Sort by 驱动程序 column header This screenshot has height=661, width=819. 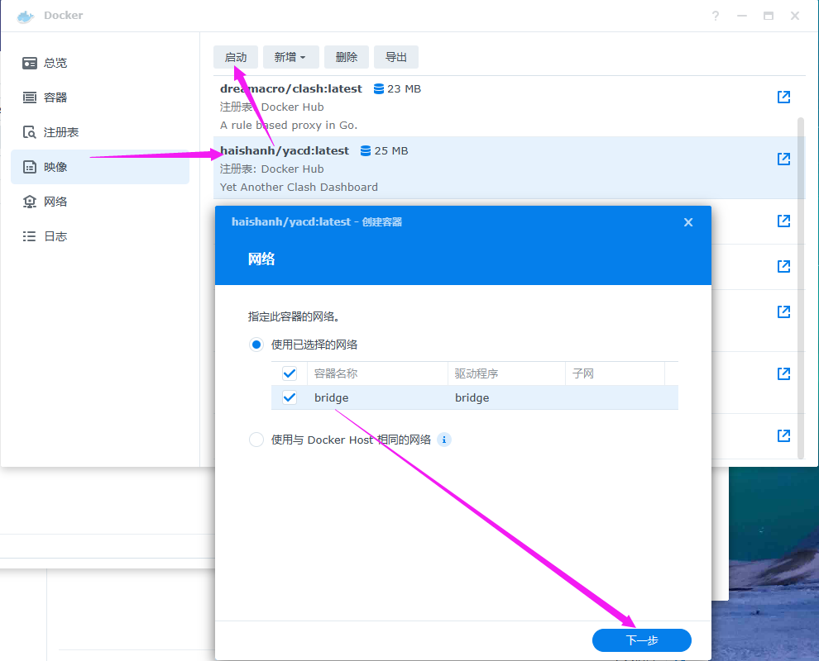(x=506, y=373)
